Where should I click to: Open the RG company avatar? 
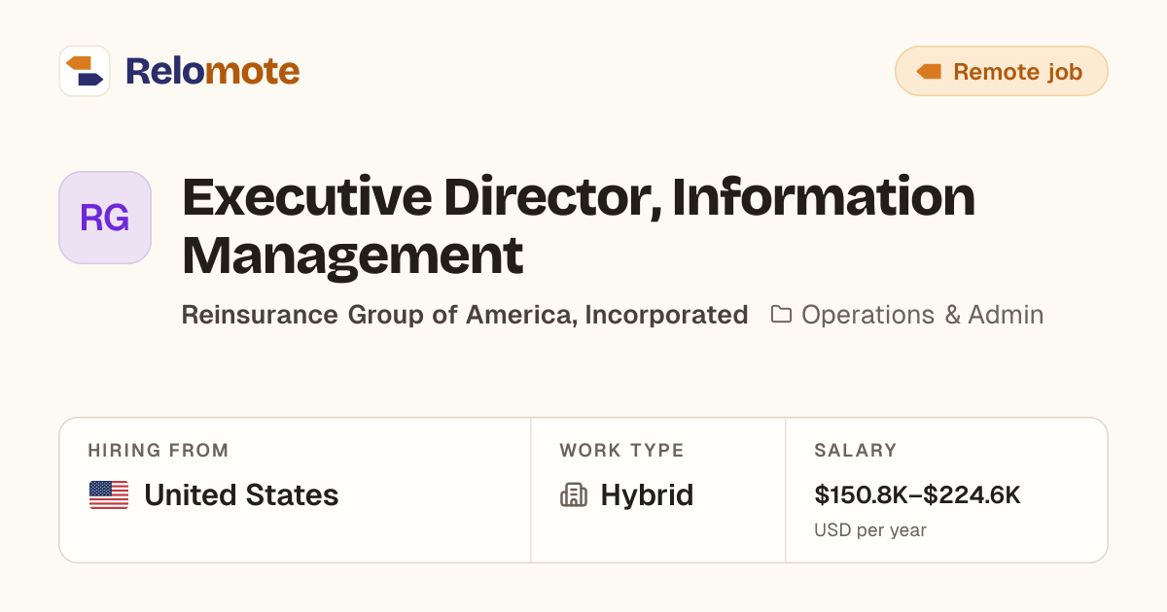[105, 218]
